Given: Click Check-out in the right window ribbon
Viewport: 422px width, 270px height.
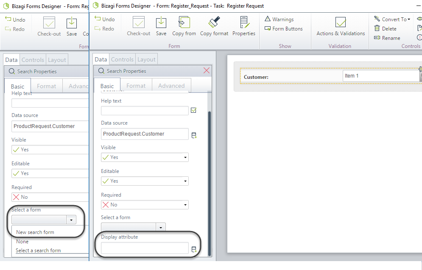Looking at the screenshot, I should [139, 26].
